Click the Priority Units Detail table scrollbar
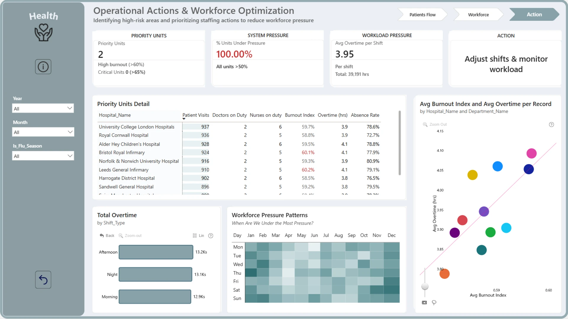Image resolution: width=568 pixels, height=319 pixels. point(400,143)
